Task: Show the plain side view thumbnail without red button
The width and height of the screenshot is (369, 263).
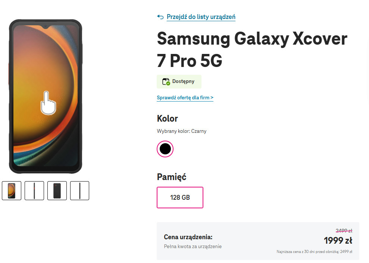Action: pos(79,190)
